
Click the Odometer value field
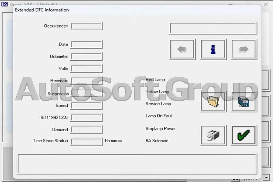86,56
